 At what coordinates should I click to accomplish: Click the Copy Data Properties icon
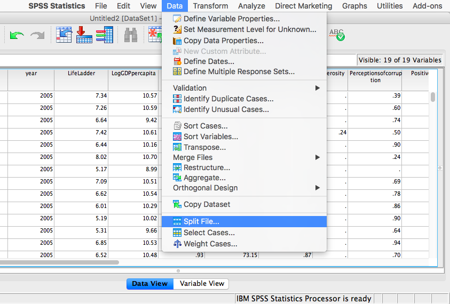(x=177, y=41)
